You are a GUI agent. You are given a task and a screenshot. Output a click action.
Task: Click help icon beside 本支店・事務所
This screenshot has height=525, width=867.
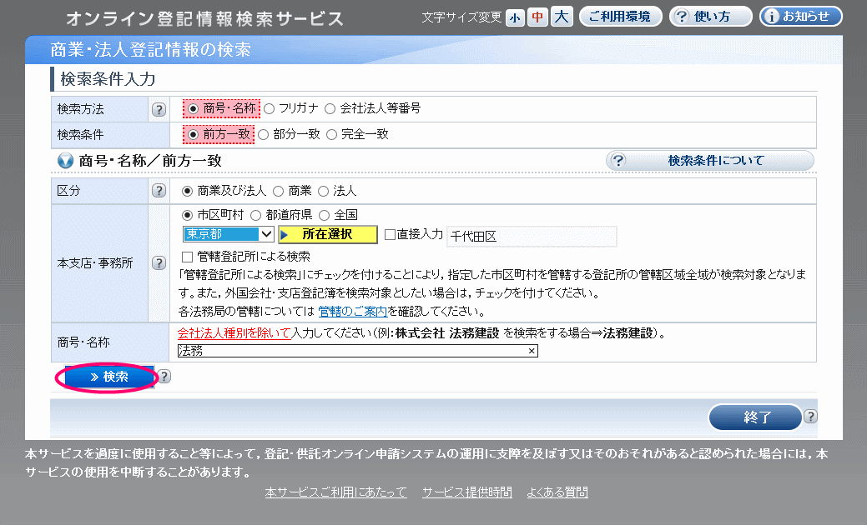(158, 263)
